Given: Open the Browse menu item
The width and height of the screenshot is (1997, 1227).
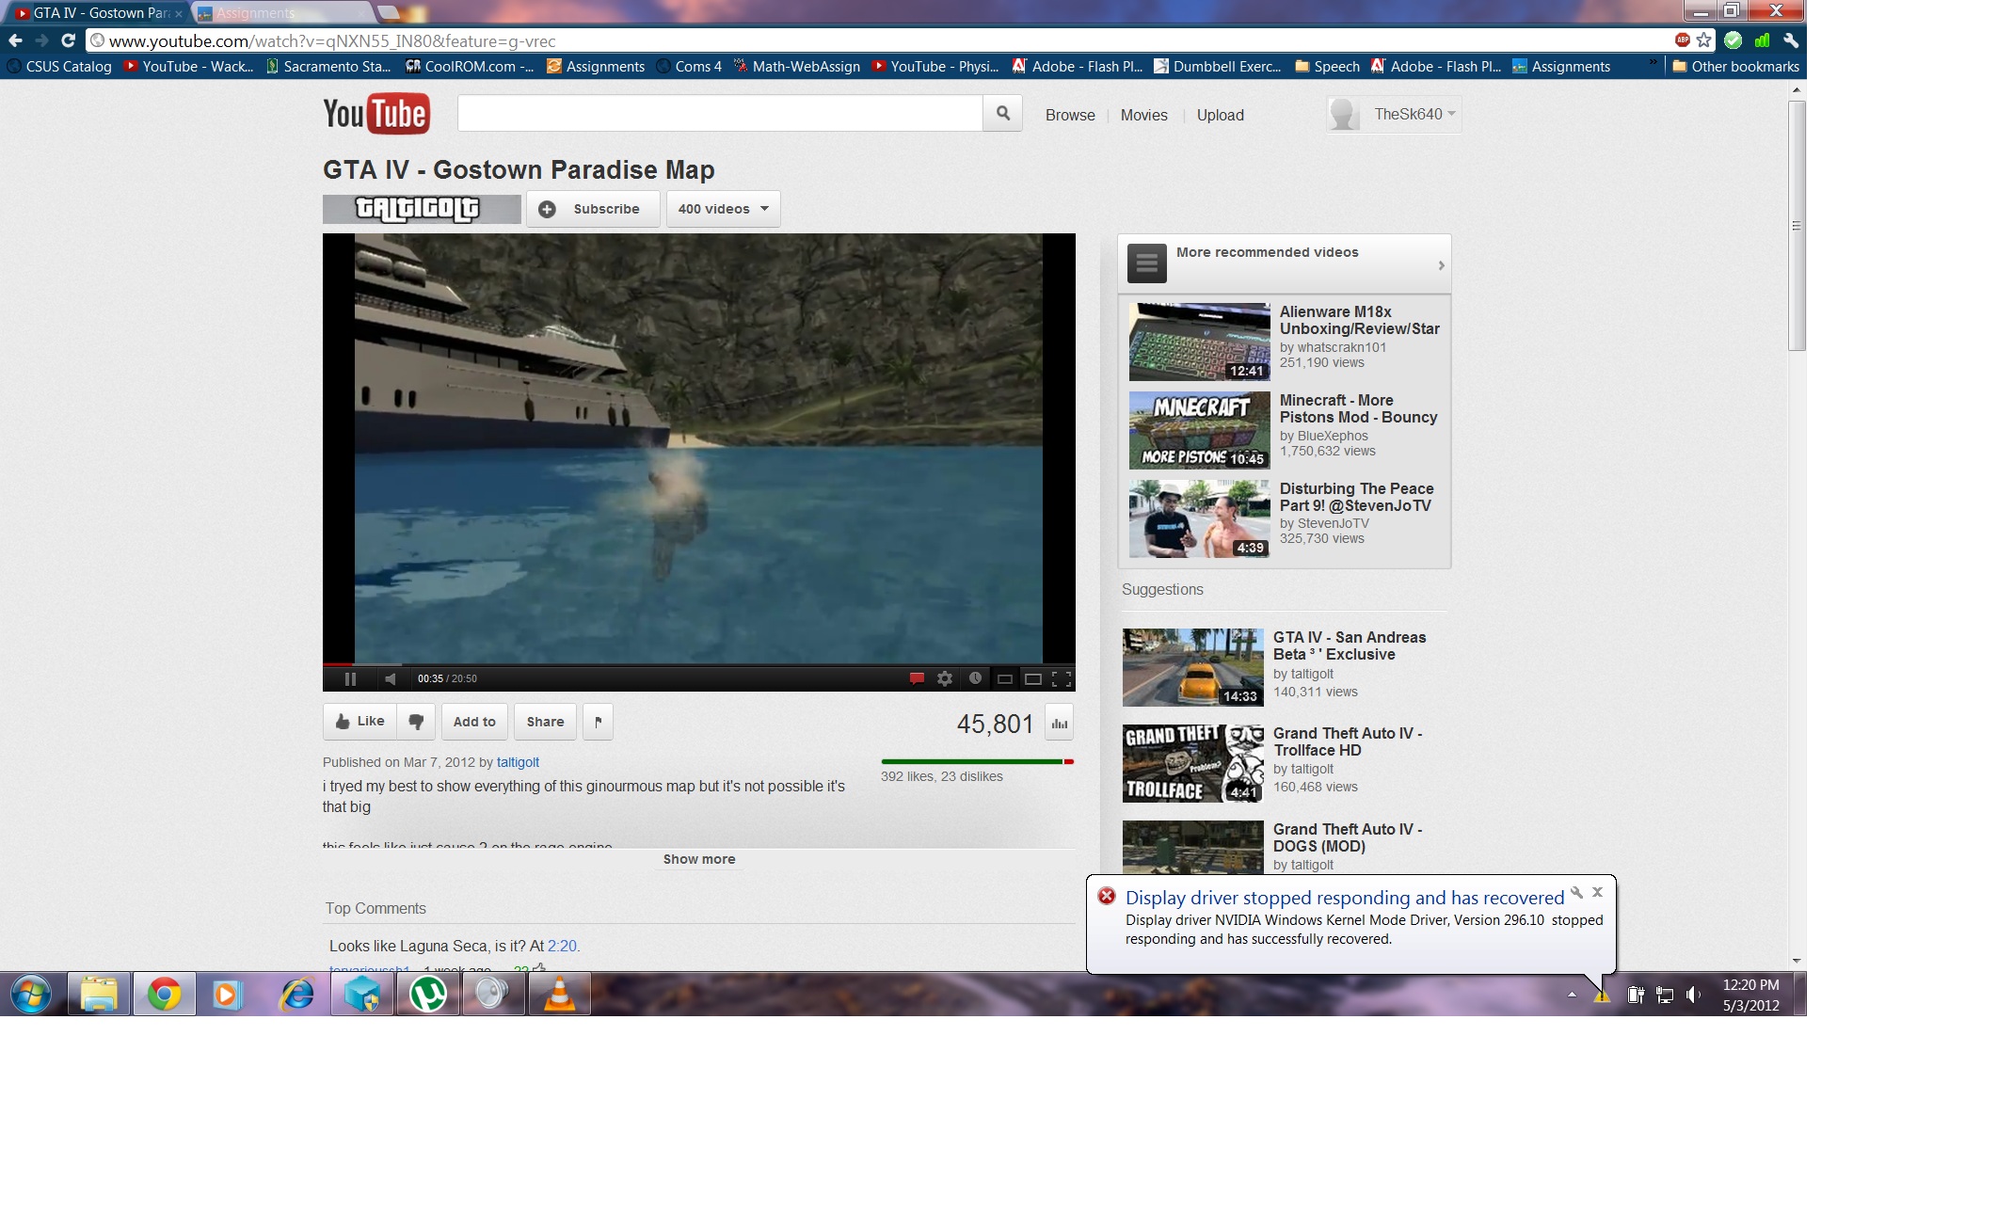Looking at the screenshot, I should tap(1070, 115).
